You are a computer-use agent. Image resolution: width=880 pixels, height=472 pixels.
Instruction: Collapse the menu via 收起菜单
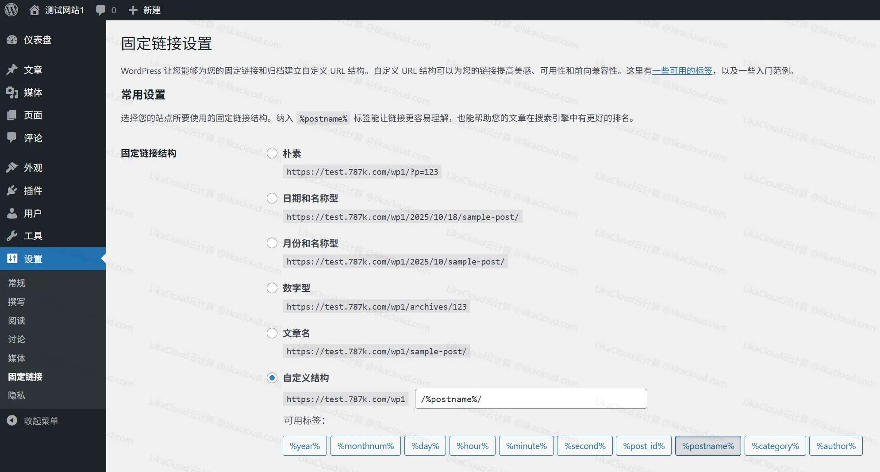point(33,420)
